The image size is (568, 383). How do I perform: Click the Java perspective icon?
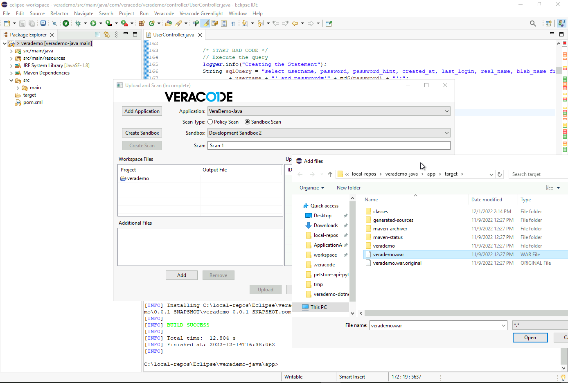[x=561, y=23]
